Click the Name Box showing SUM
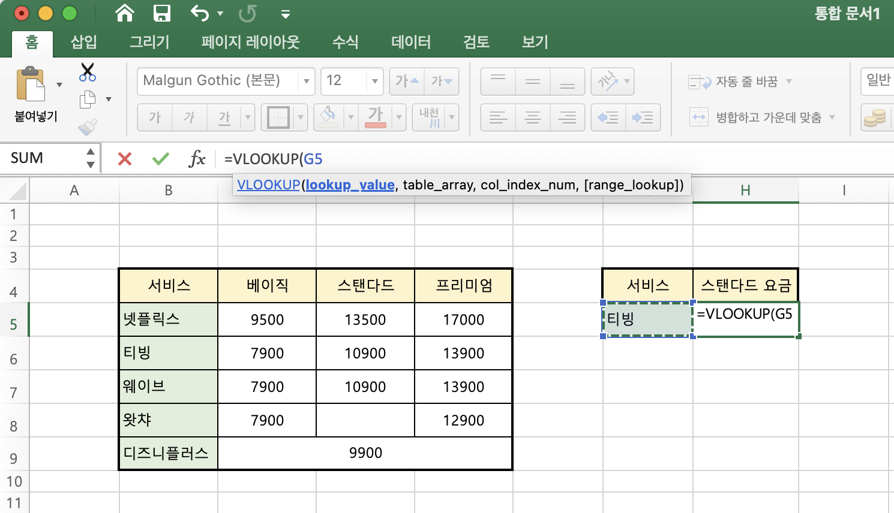The image size is (894, 513). pos(42,158)
